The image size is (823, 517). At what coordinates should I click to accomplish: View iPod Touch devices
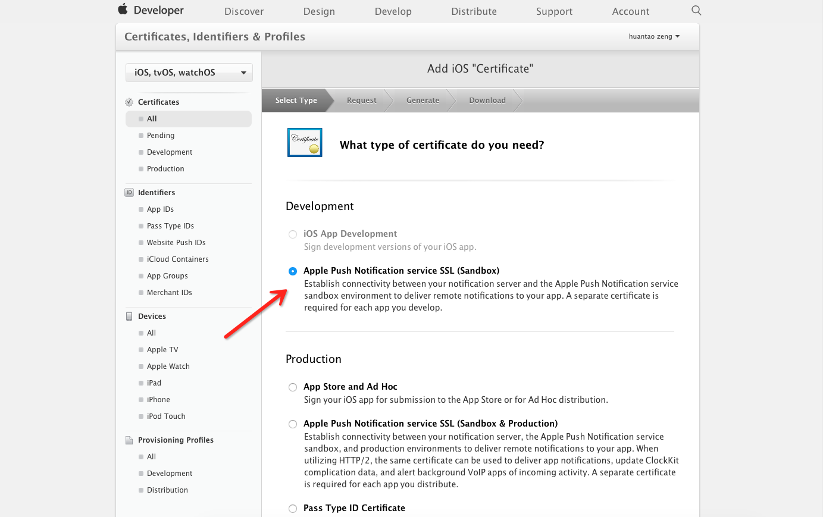click(x=166, y=416)
